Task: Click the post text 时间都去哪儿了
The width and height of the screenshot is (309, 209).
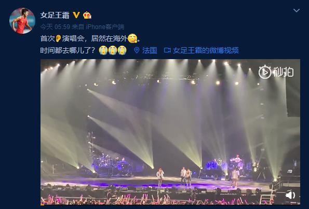Action: point(68,51)
